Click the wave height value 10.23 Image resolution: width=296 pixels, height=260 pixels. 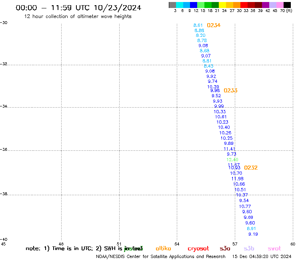[x=222, y=122]
